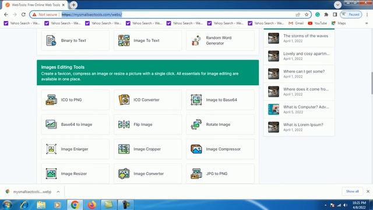
Task: Click the Image Resizer icon
Action: [51, 174]
